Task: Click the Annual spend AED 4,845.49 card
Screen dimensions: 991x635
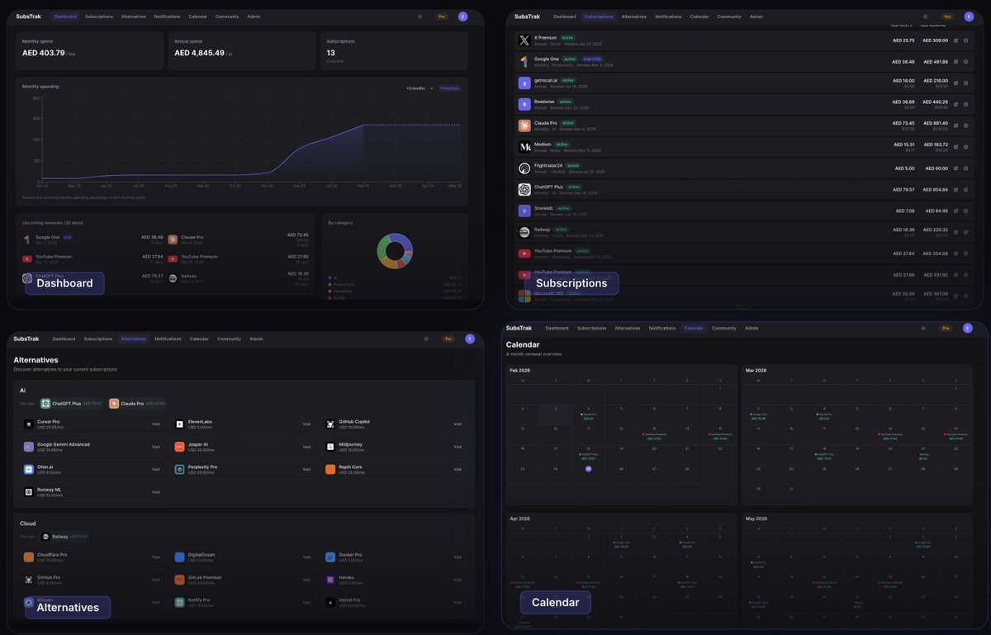Action: click(242, 50)
